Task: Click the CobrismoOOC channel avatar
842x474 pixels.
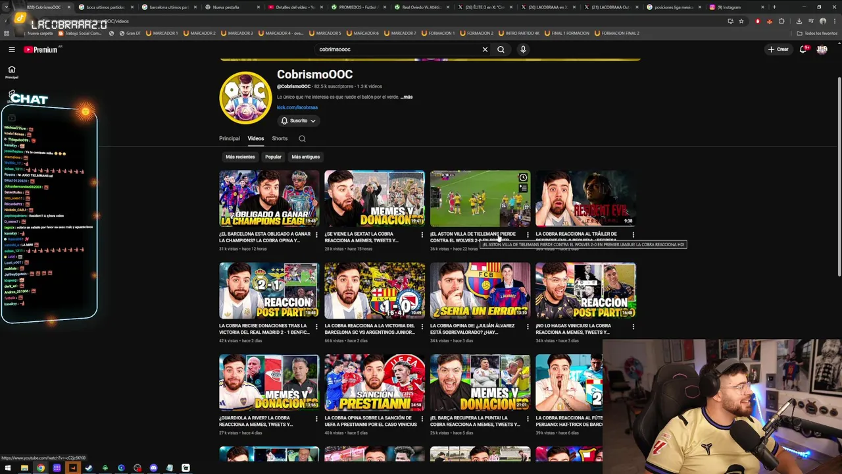Action: (x=245, y=97)
